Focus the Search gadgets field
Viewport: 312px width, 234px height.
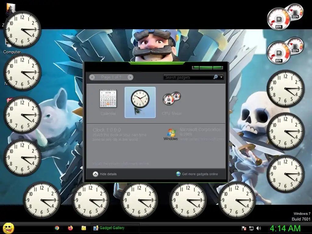pos(188,77)
